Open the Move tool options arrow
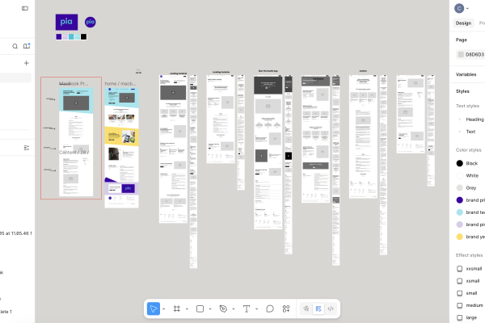Image resolution: width=485 pixels, height=323 pixels. coord(163,308)
